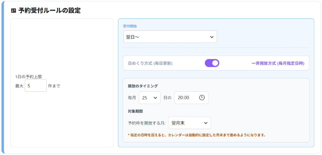The image size is (322, 155).
Task: Select the 日めくり方式 (毎日更新) label
Action: tap(150, 64)
